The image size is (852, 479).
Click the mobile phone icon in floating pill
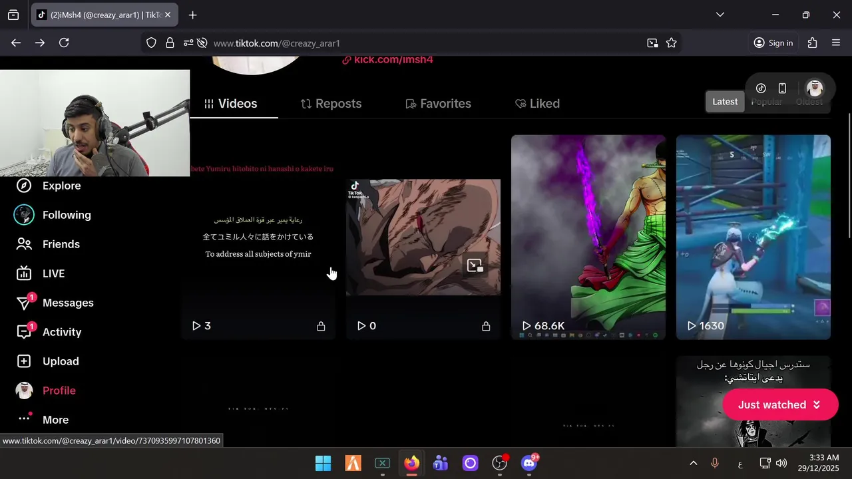coord(783,88)
